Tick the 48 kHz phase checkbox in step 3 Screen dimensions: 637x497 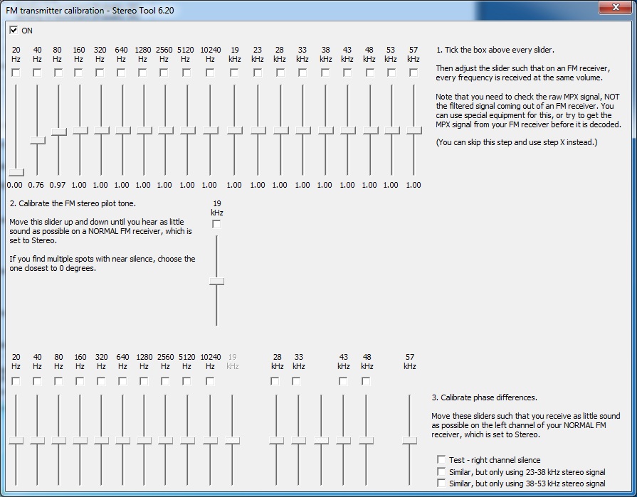[366, 381]
